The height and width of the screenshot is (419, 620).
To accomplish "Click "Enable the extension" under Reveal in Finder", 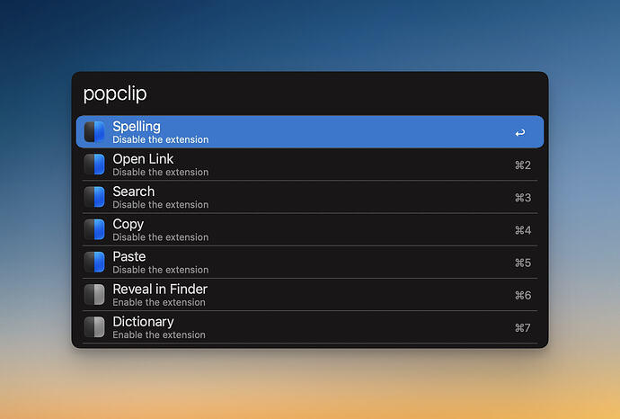I will click(159, 302).
